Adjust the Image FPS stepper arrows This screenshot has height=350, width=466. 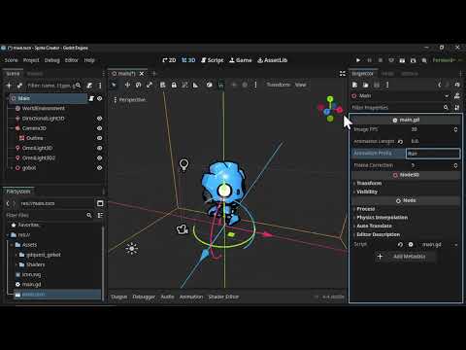pyautogui.click(x=455, y=129)
